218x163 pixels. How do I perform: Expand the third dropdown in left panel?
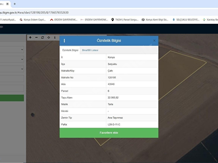click(12, 69)
